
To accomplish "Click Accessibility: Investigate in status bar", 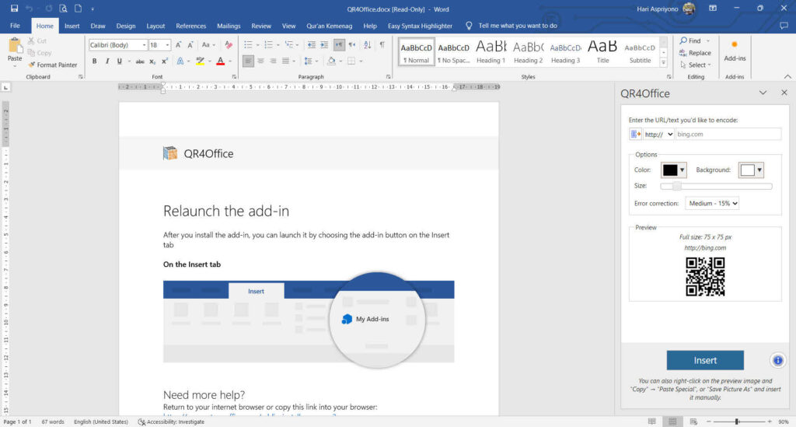I will click(170, 422).
